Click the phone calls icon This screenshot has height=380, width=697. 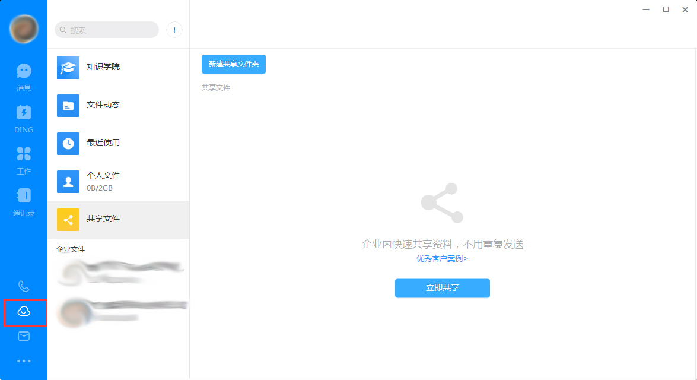(23, 287)
